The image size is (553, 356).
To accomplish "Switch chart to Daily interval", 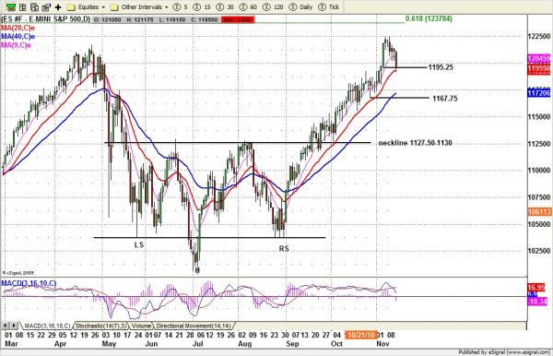I will click(300, 6).
